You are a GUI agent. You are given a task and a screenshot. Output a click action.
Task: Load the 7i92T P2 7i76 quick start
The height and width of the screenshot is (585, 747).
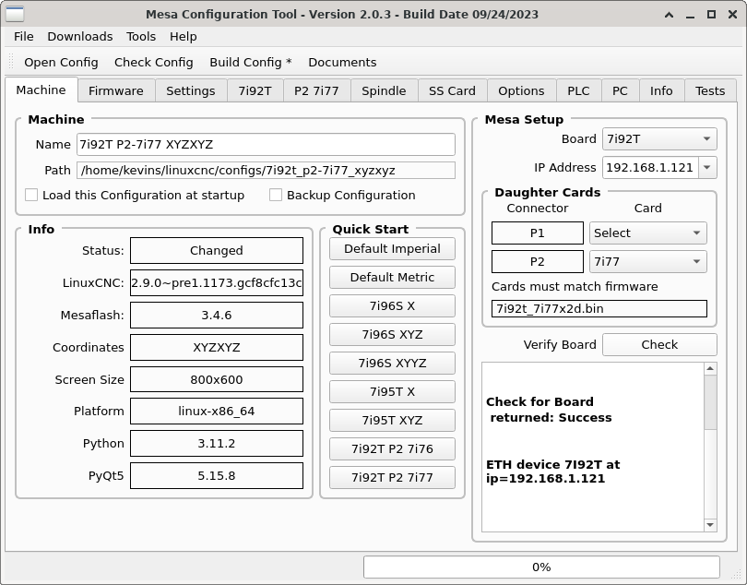click(x=392, y=449)
